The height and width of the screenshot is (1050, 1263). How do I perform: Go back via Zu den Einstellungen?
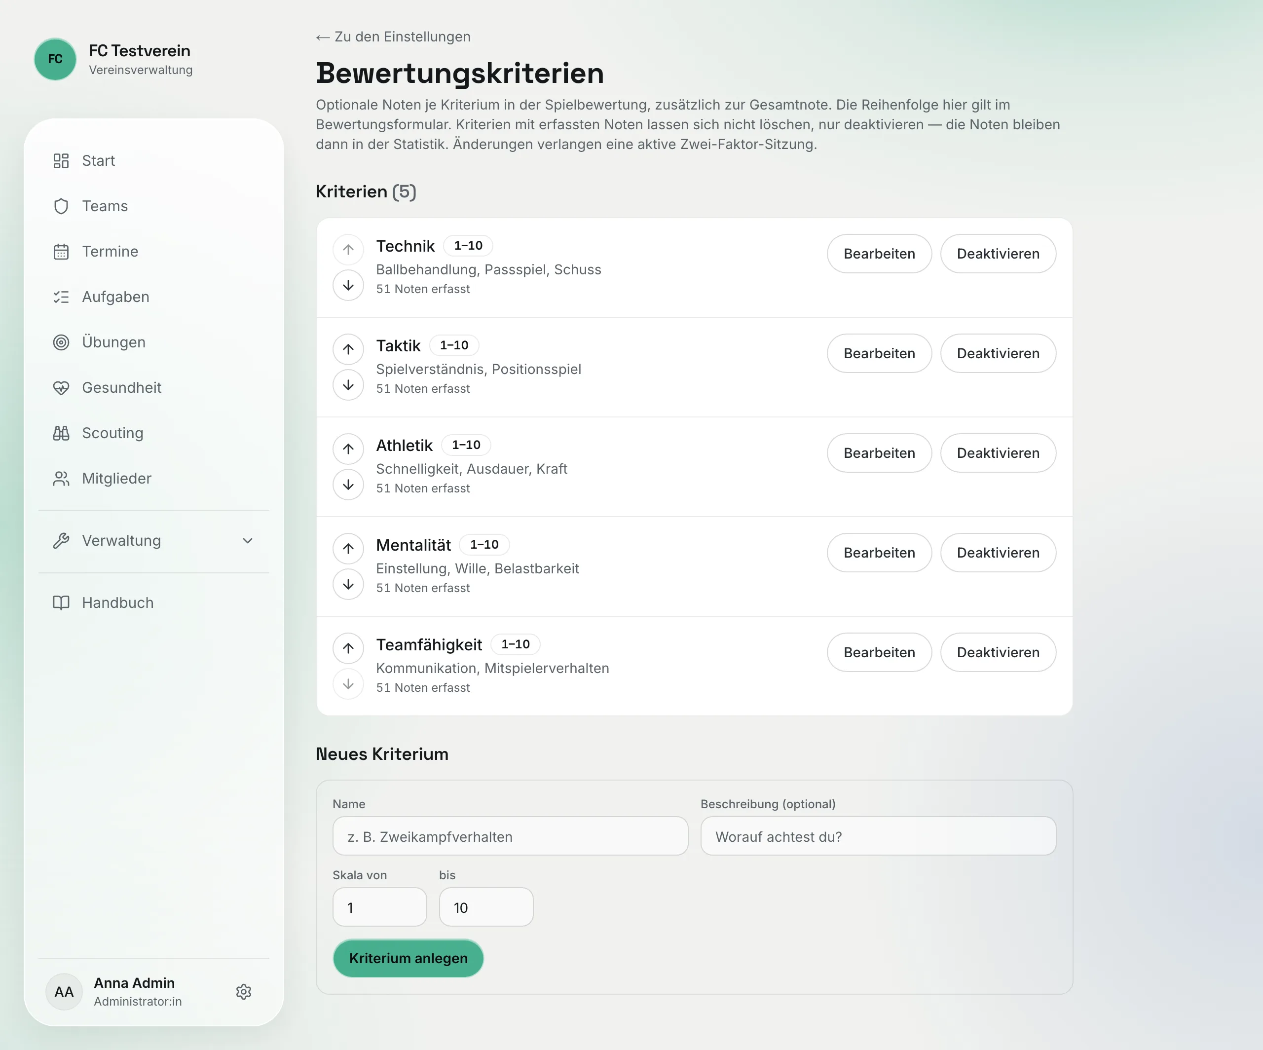tap(393, 37)
